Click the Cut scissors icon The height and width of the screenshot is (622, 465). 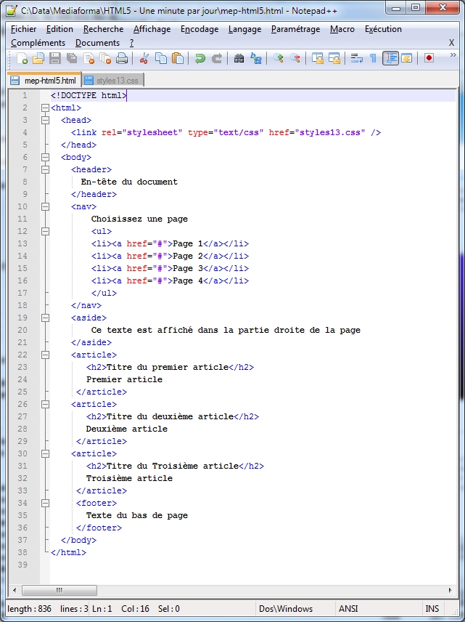[x=144, y=59]
